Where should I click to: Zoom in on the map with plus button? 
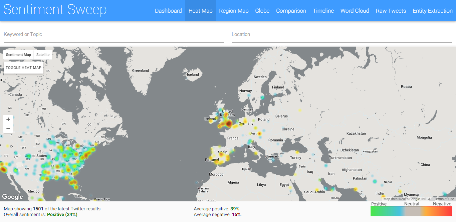pyautogui.click(x=8, y=119)
